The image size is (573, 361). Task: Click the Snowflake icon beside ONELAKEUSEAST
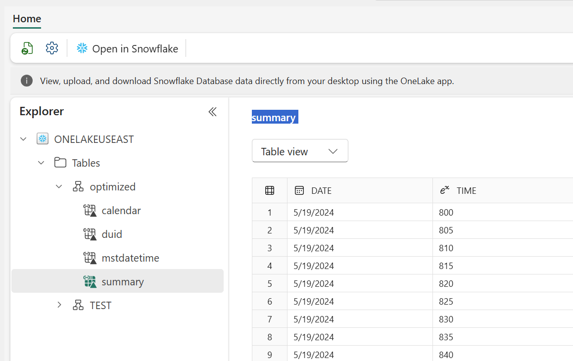[42, 139]
